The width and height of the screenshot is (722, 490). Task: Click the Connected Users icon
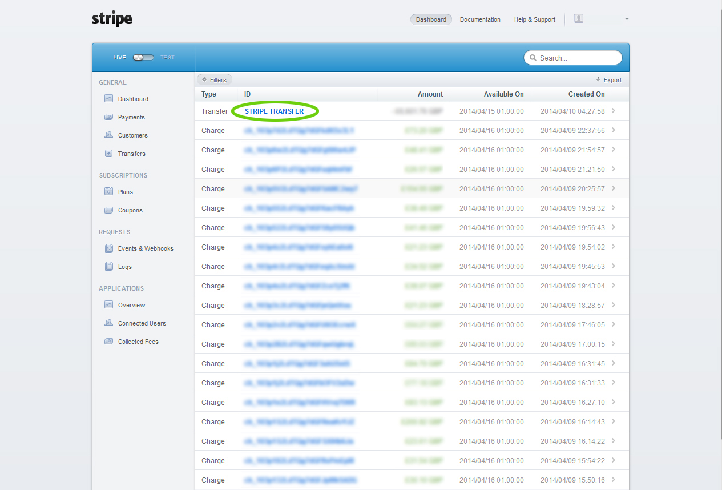tap(108, 323)
